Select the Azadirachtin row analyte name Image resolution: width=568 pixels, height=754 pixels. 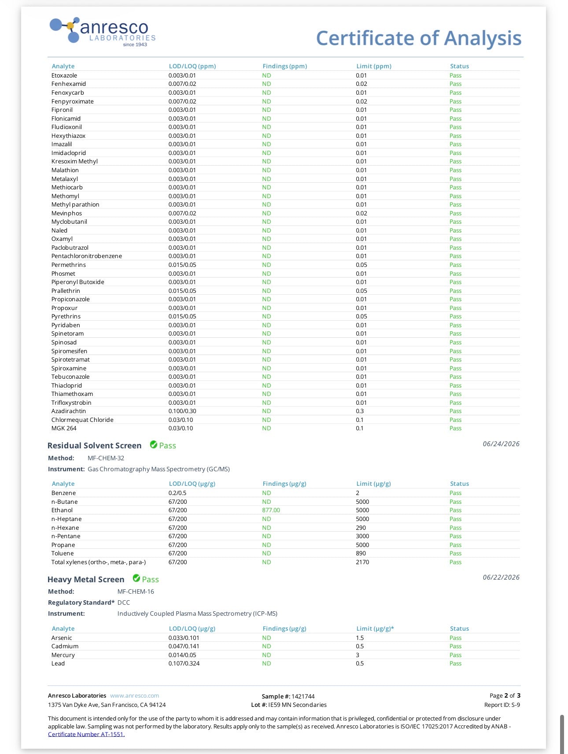pos(69,411)
